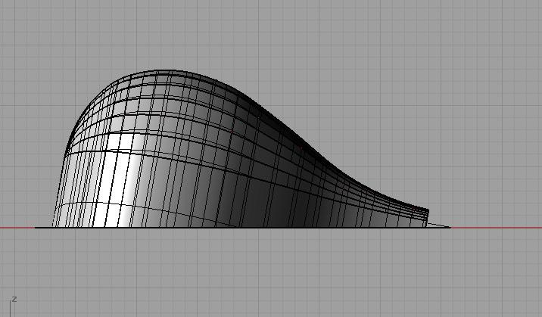Click where black baseline meets right red axis
Screen dimensions: 542x317
click(450, 227)
